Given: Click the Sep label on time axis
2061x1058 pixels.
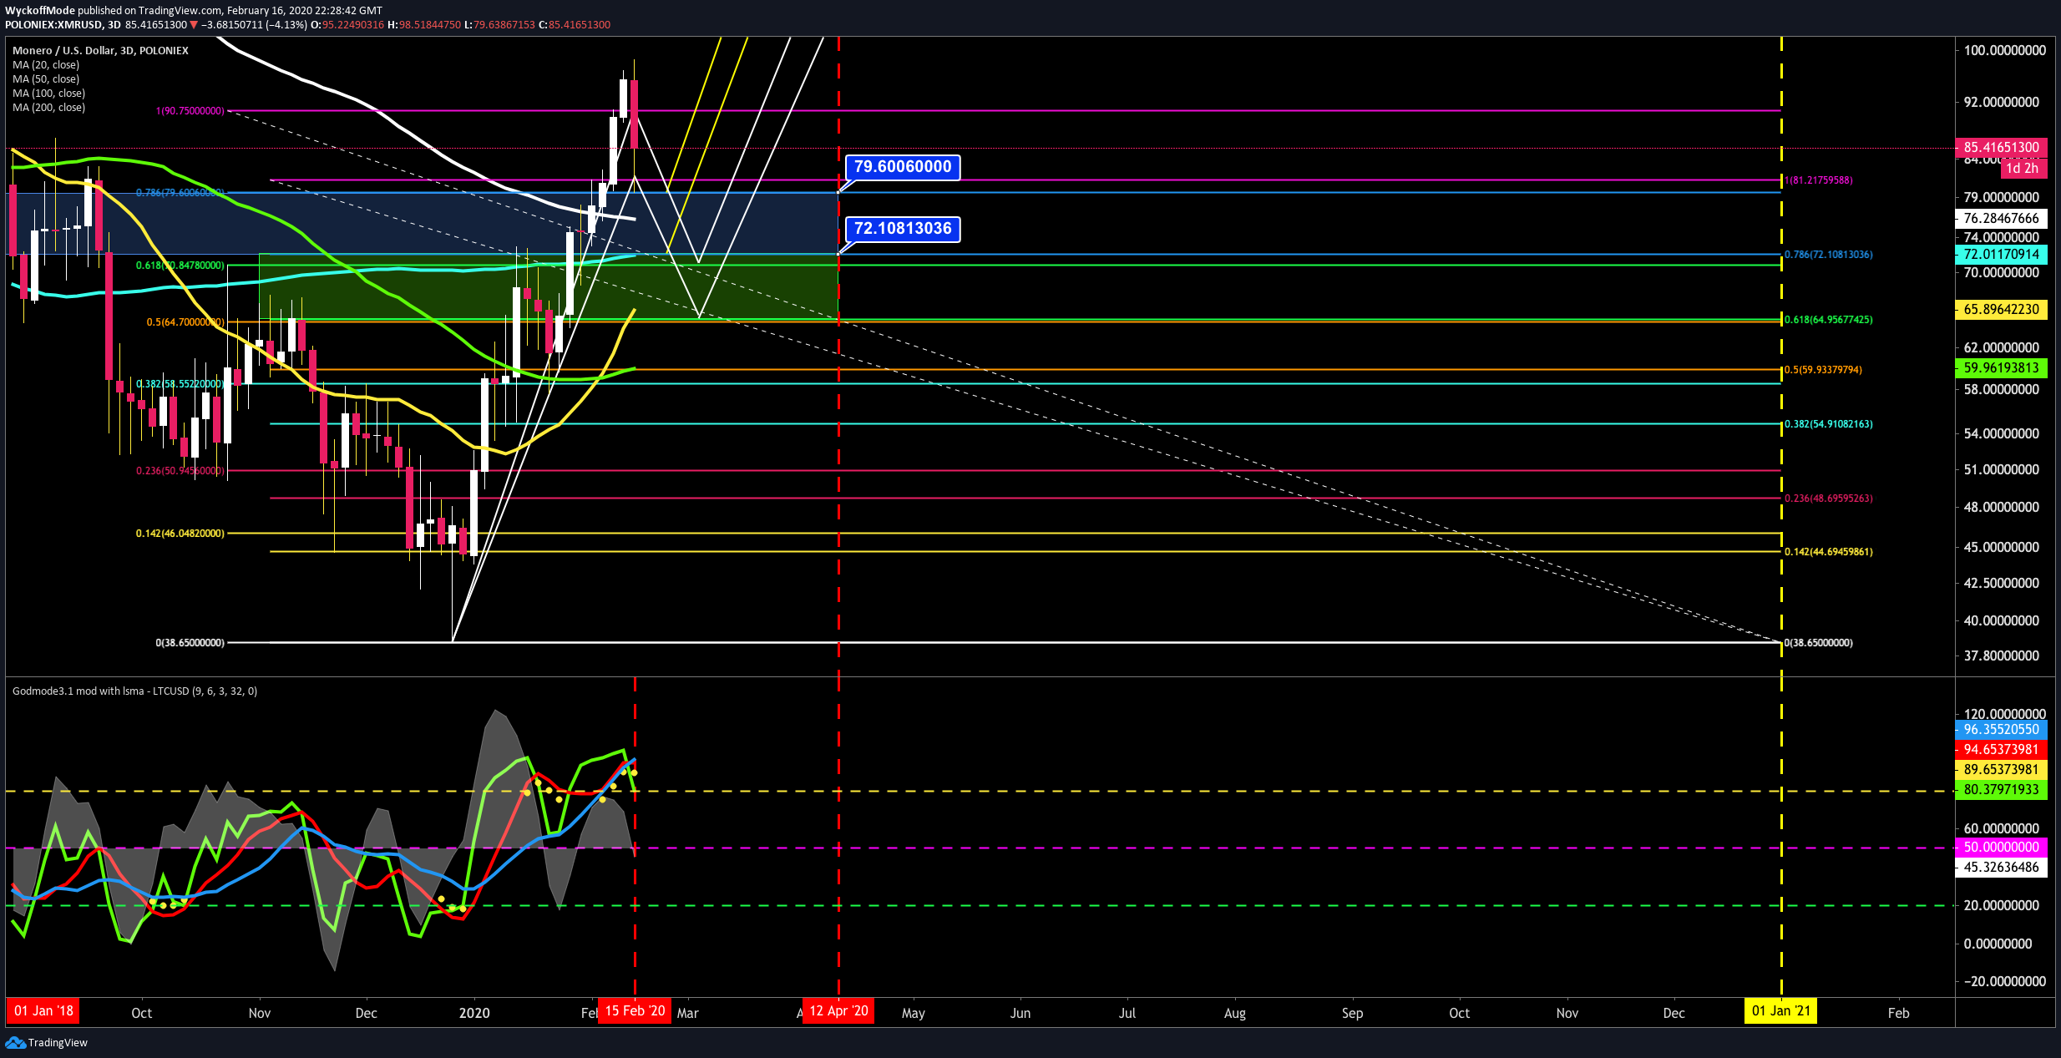Looking at the screenshot, I should (1352, 1013).
